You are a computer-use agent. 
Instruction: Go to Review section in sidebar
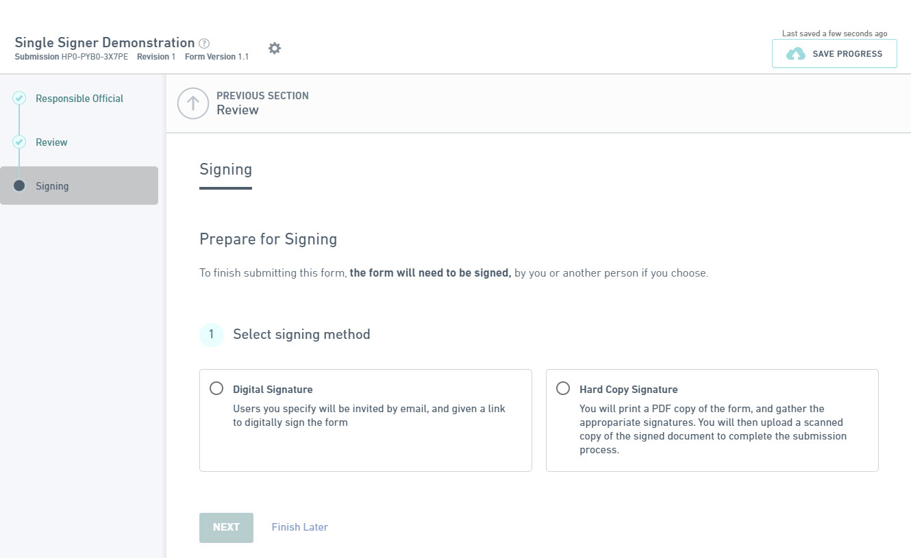click(51, 142)
